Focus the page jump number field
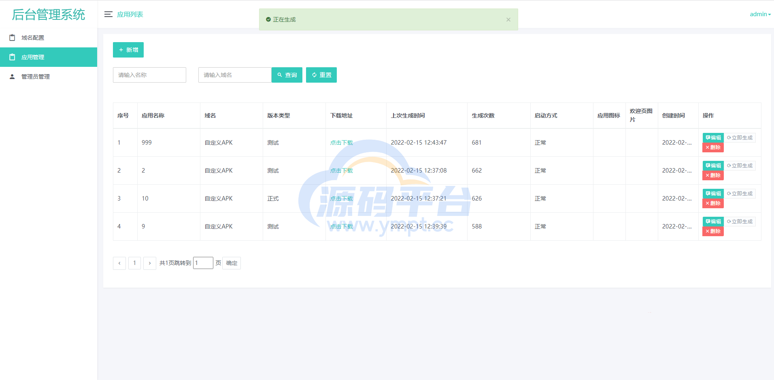The width and height of the screenshot is (774, 380). pos(203,263)
